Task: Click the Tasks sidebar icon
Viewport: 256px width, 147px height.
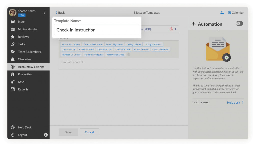Action: tap(12, 44)
